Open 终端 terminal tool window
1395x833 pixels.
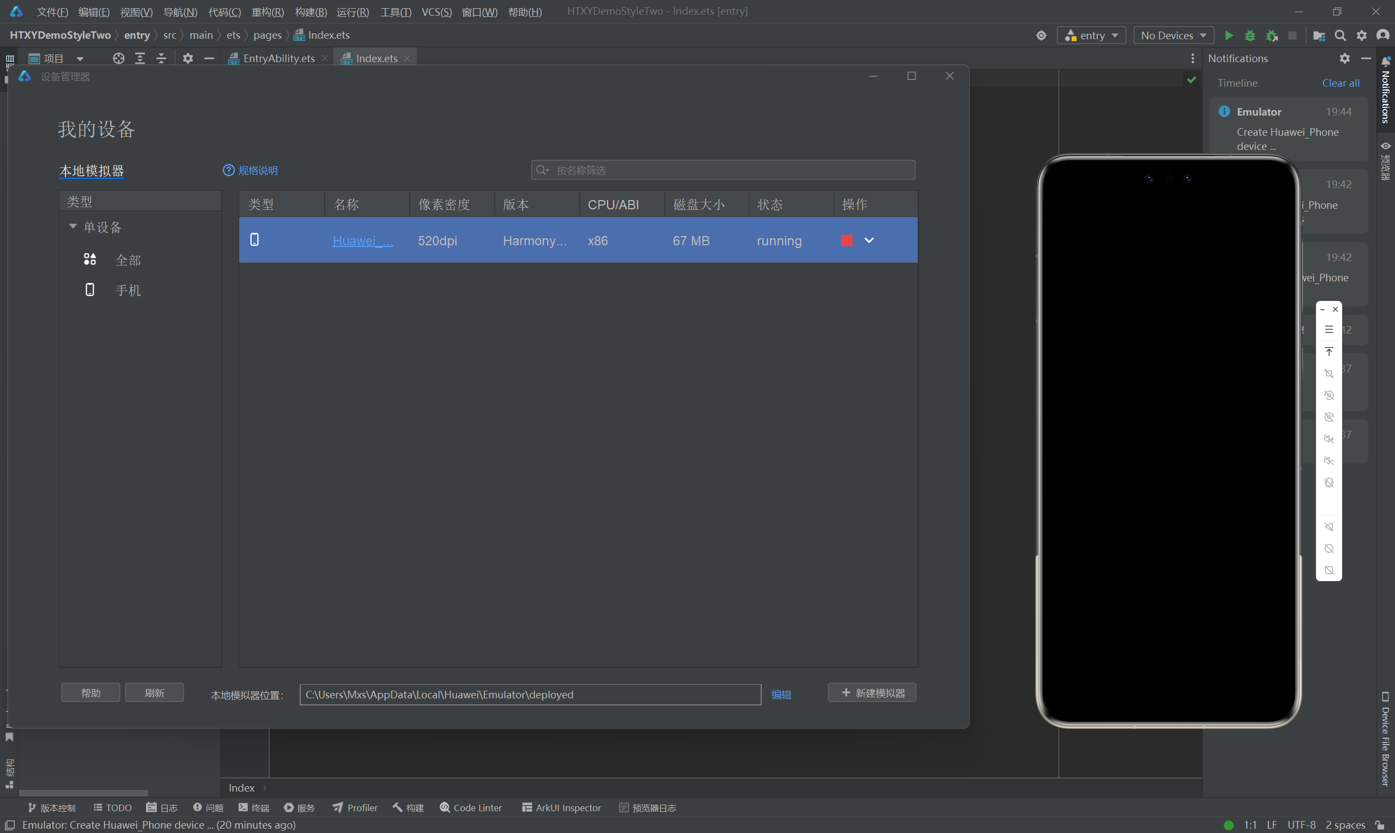pos(254,808)
